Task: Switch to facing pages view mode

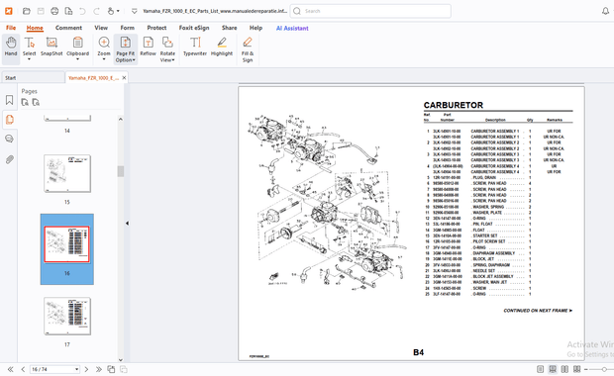Action: 564,369
